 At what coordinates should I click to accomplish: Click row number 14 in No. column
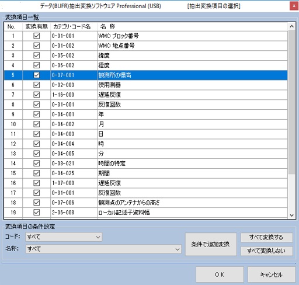pyautogui.click(x=13, y=164)
